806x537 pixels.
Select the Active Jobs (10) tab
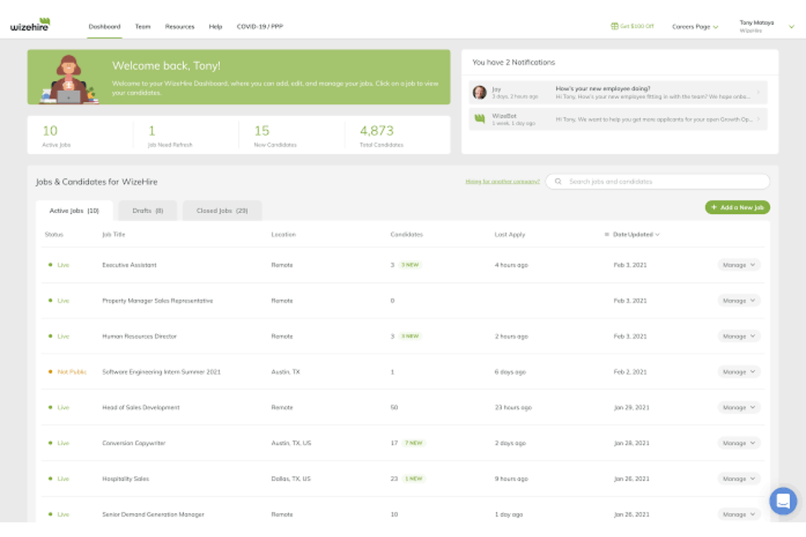[75, 211]
